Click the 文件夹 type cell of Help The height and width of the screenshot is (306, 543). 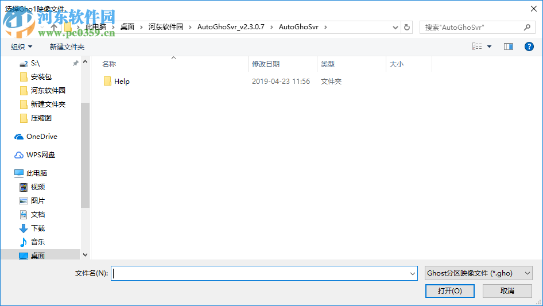point(331,82)
